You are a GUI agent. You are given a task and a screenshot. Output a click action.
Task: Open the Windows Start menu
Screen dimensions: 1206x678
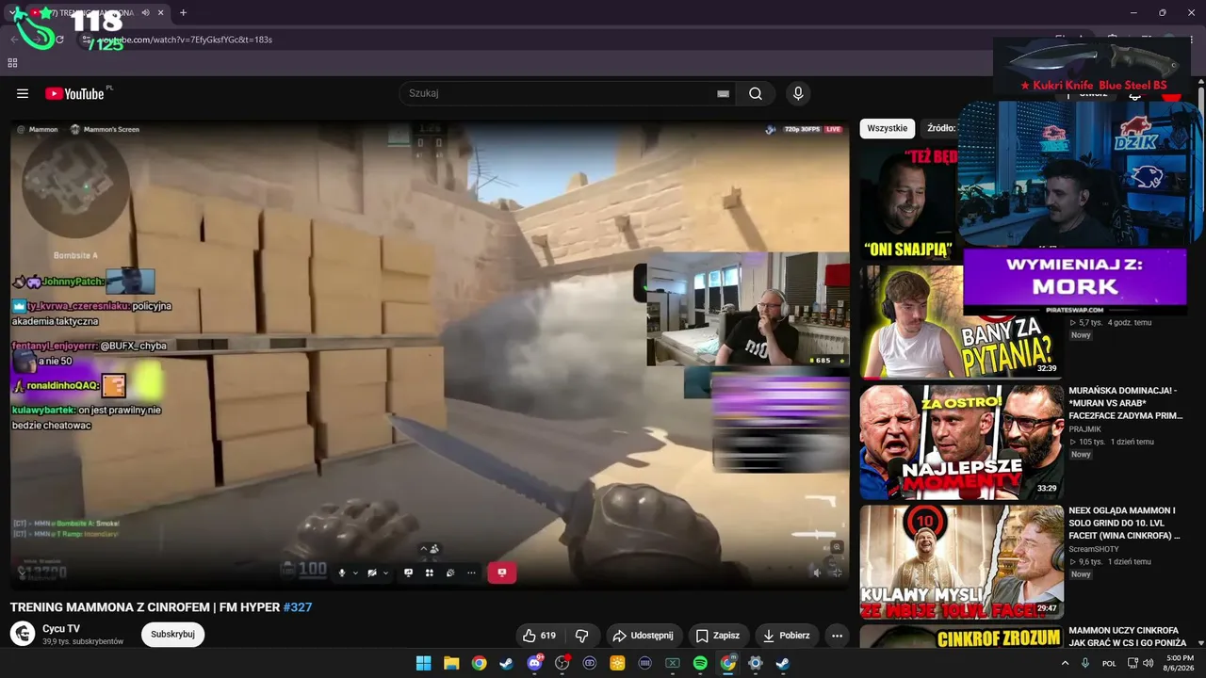click(423, 663)
